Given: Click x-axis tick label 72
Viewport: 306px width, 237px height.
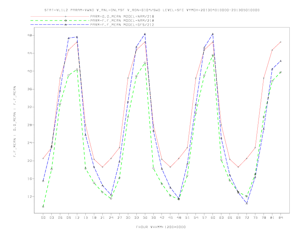Looking at the screenshot, I should [246, 218].
